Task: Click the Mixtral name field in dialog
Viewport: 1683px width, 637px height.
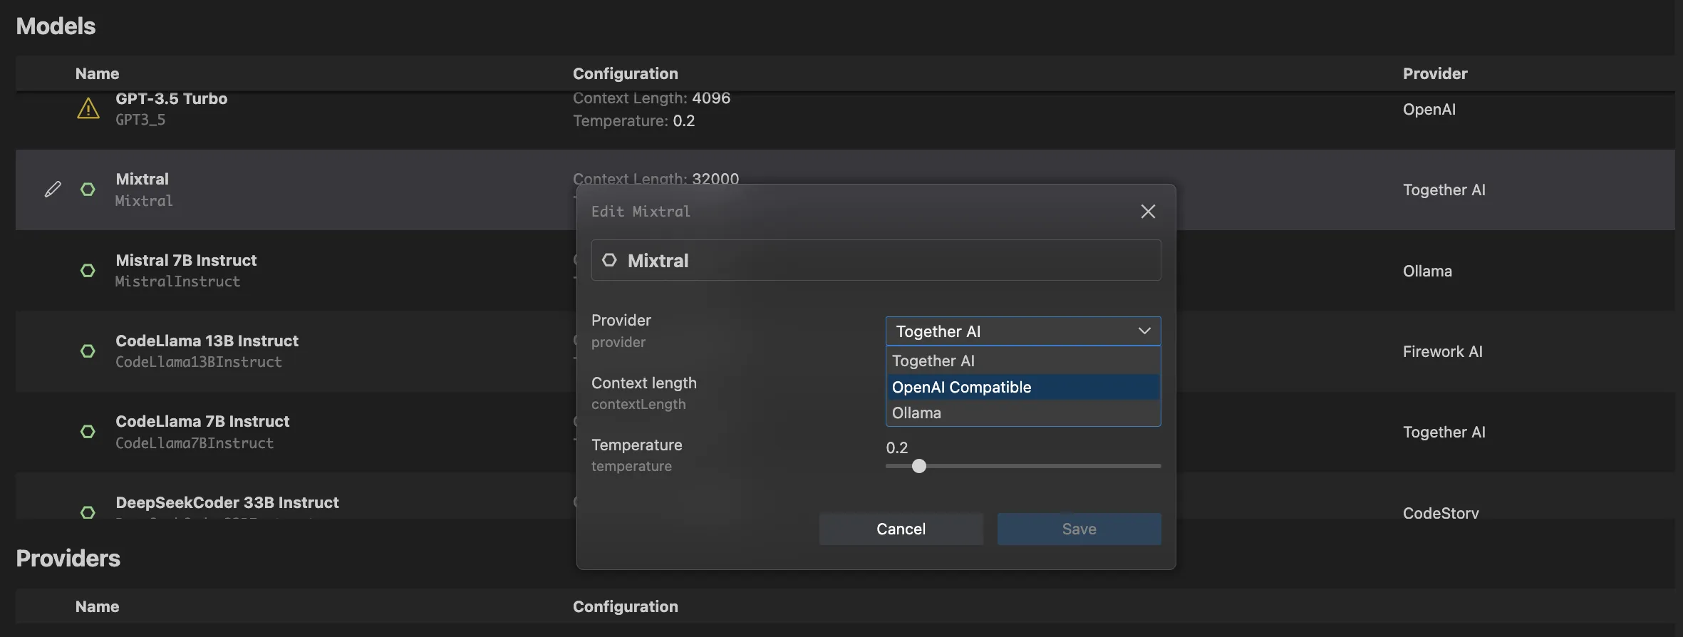Action: 876,260
